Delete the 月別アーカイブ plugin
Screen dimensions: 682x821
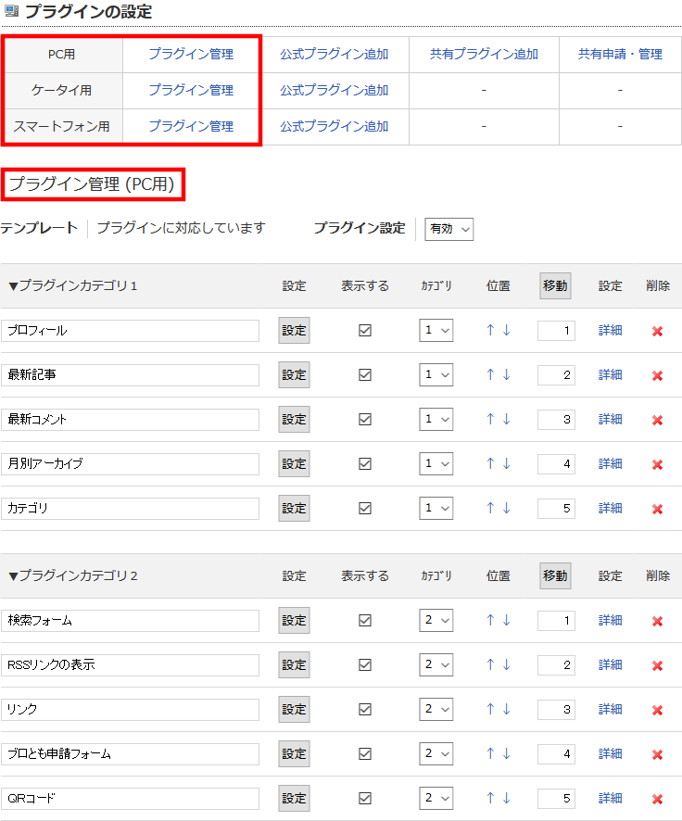click(x=657, y=464)
